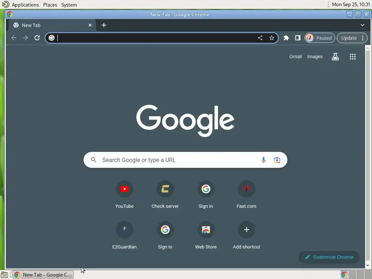Image resolution: width=372 pixels, height=279 pixels.
Task: Expand the tab search chevron
Action: point(363,25)
